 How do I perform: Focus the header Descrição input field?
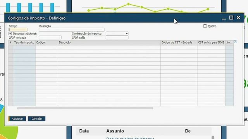(72, 29)
